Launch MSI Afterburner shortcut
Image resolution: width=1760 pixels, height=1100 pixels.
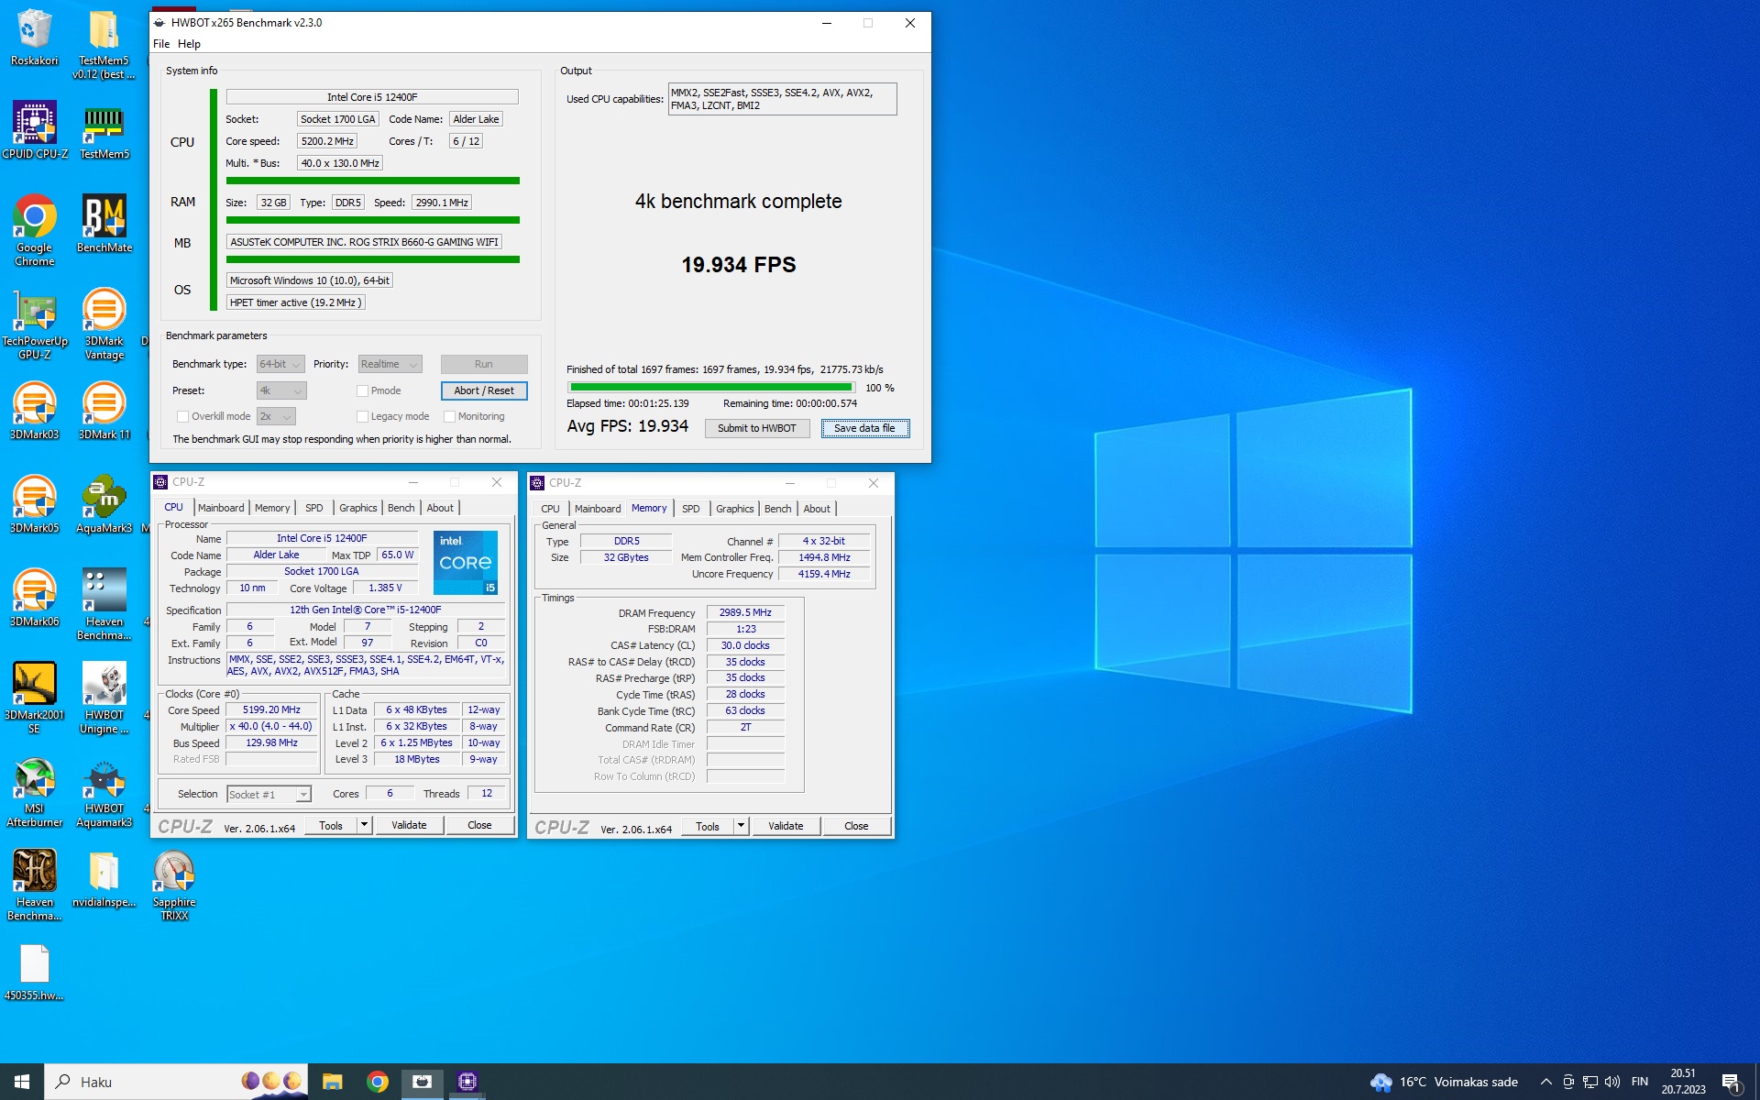tap(34, 792)
